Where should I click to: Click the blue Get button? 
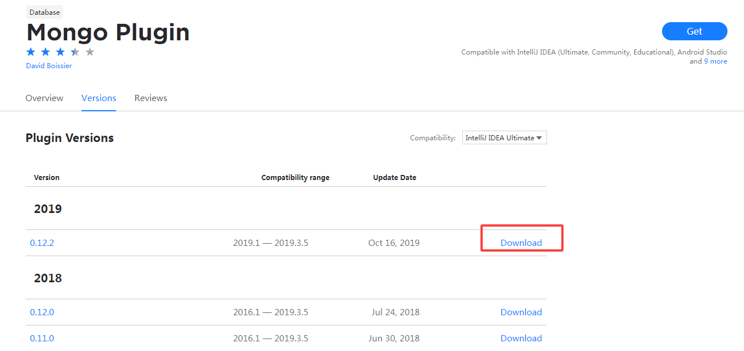pyautogui.click(x=694, y=31)
